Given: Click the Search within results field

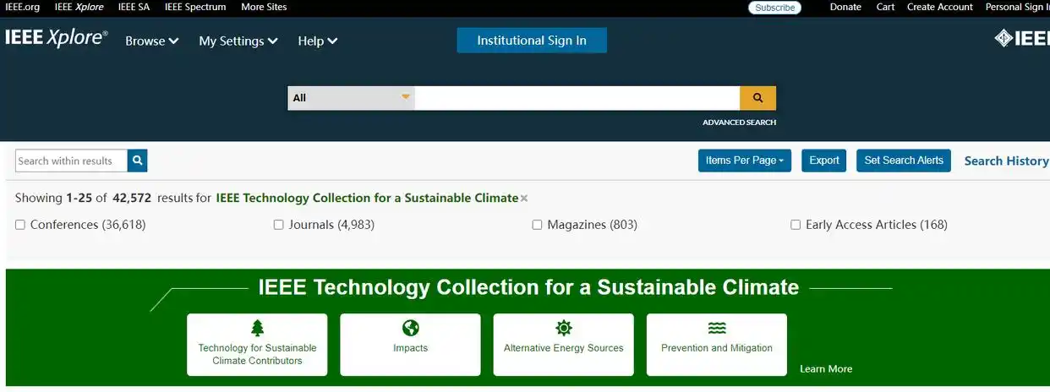Looking at the screenshot, I should coord(72,161).
